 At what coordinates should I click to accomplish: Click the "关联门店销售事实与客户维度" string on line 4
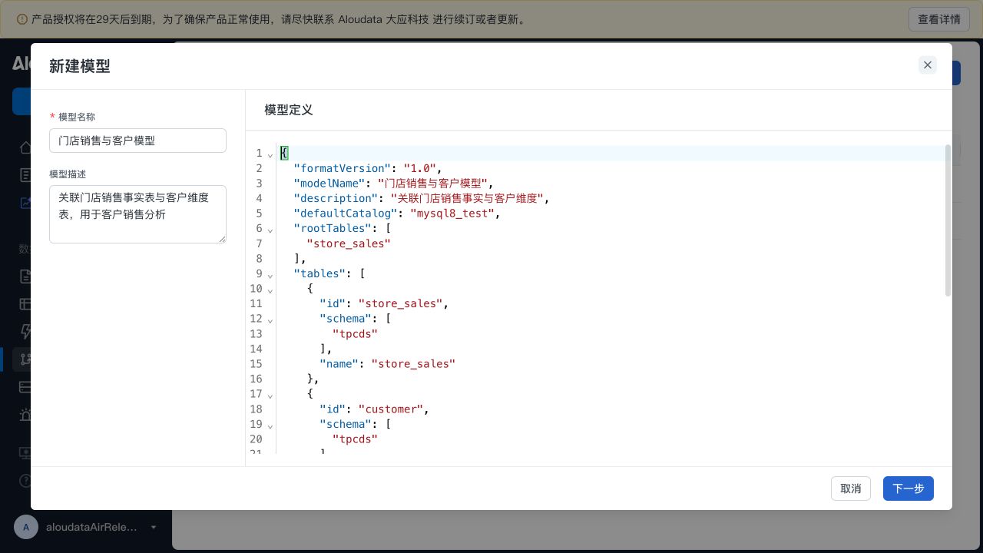(467, 198)
